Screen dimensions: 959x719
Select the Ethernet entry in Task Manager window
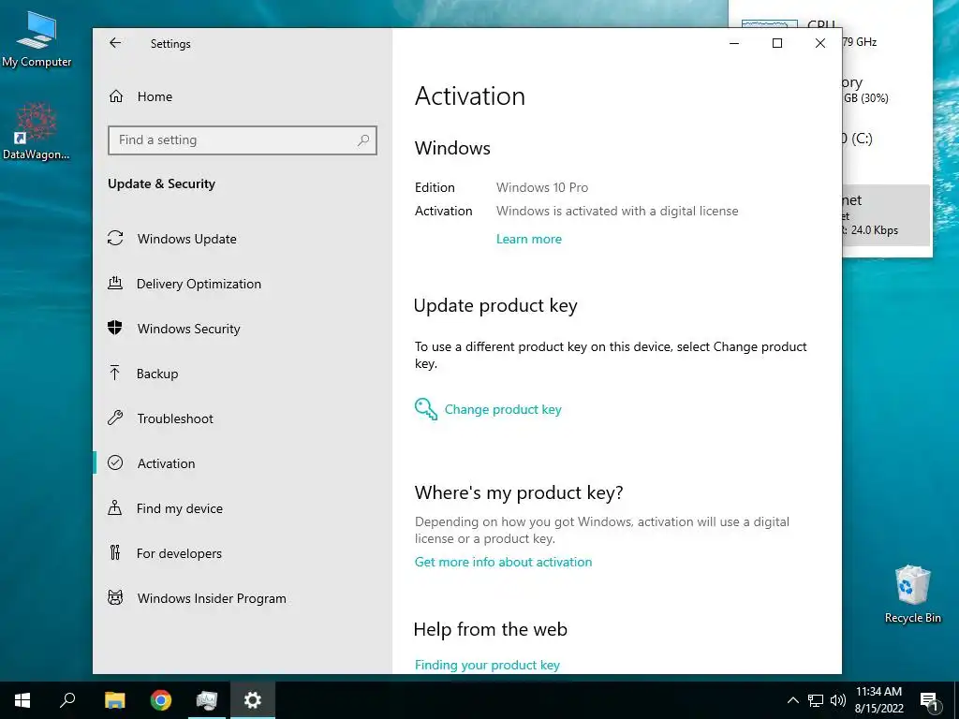pyautogui.click(x=886, y=215)
